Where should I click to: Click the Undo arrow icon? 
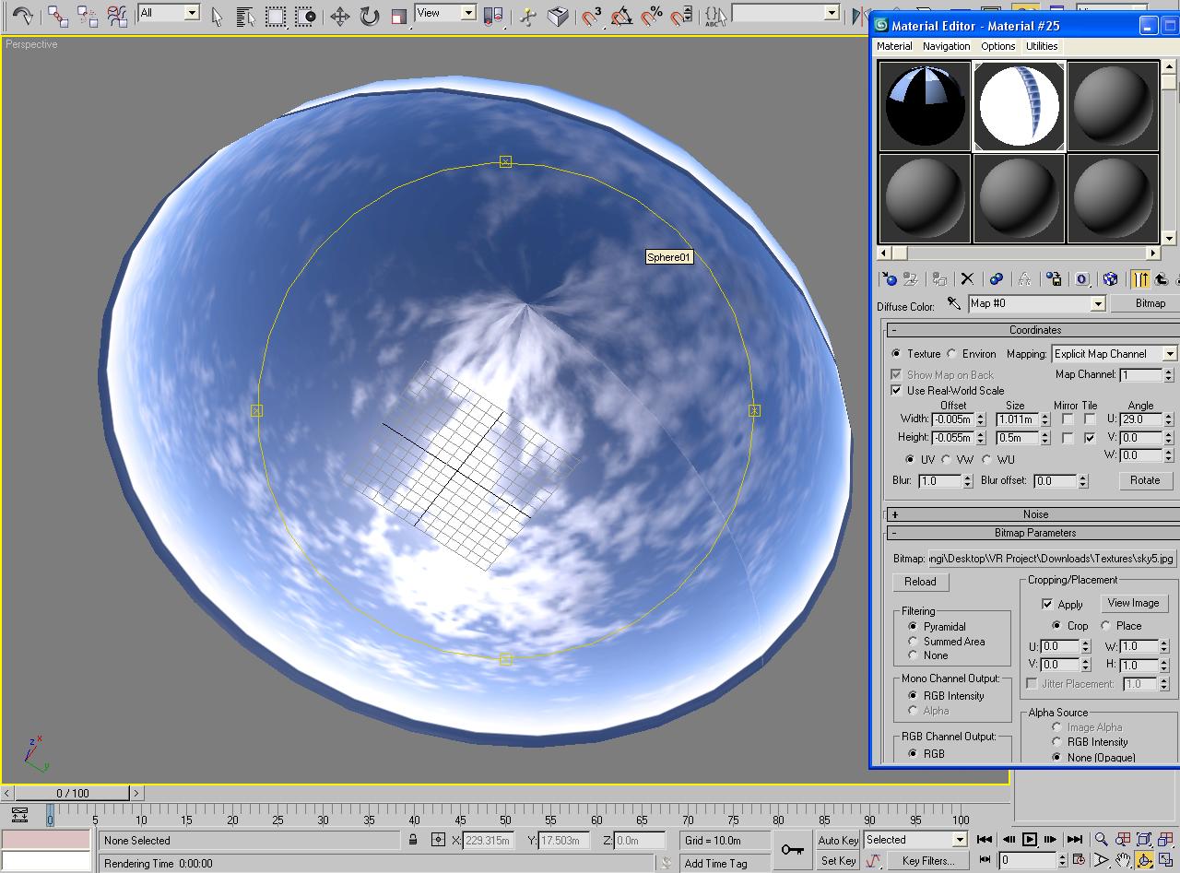click(22, 16)
